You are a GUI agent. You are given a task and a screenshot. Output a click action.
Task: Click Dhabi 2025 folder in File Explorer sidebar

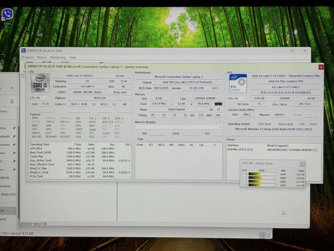pos(9,194)
